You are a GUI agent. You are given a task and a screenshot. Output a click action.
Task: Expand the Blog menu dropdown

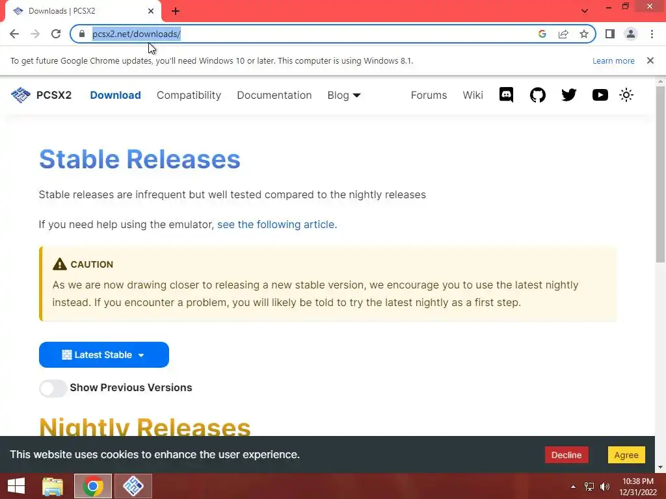(x=343, y=95)
